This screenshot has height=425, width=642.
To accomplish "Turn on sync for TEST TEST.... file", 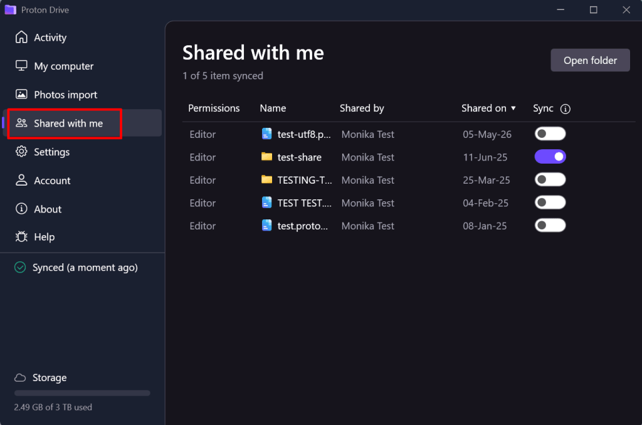I will pyautogui.click(x=550, y=202).
